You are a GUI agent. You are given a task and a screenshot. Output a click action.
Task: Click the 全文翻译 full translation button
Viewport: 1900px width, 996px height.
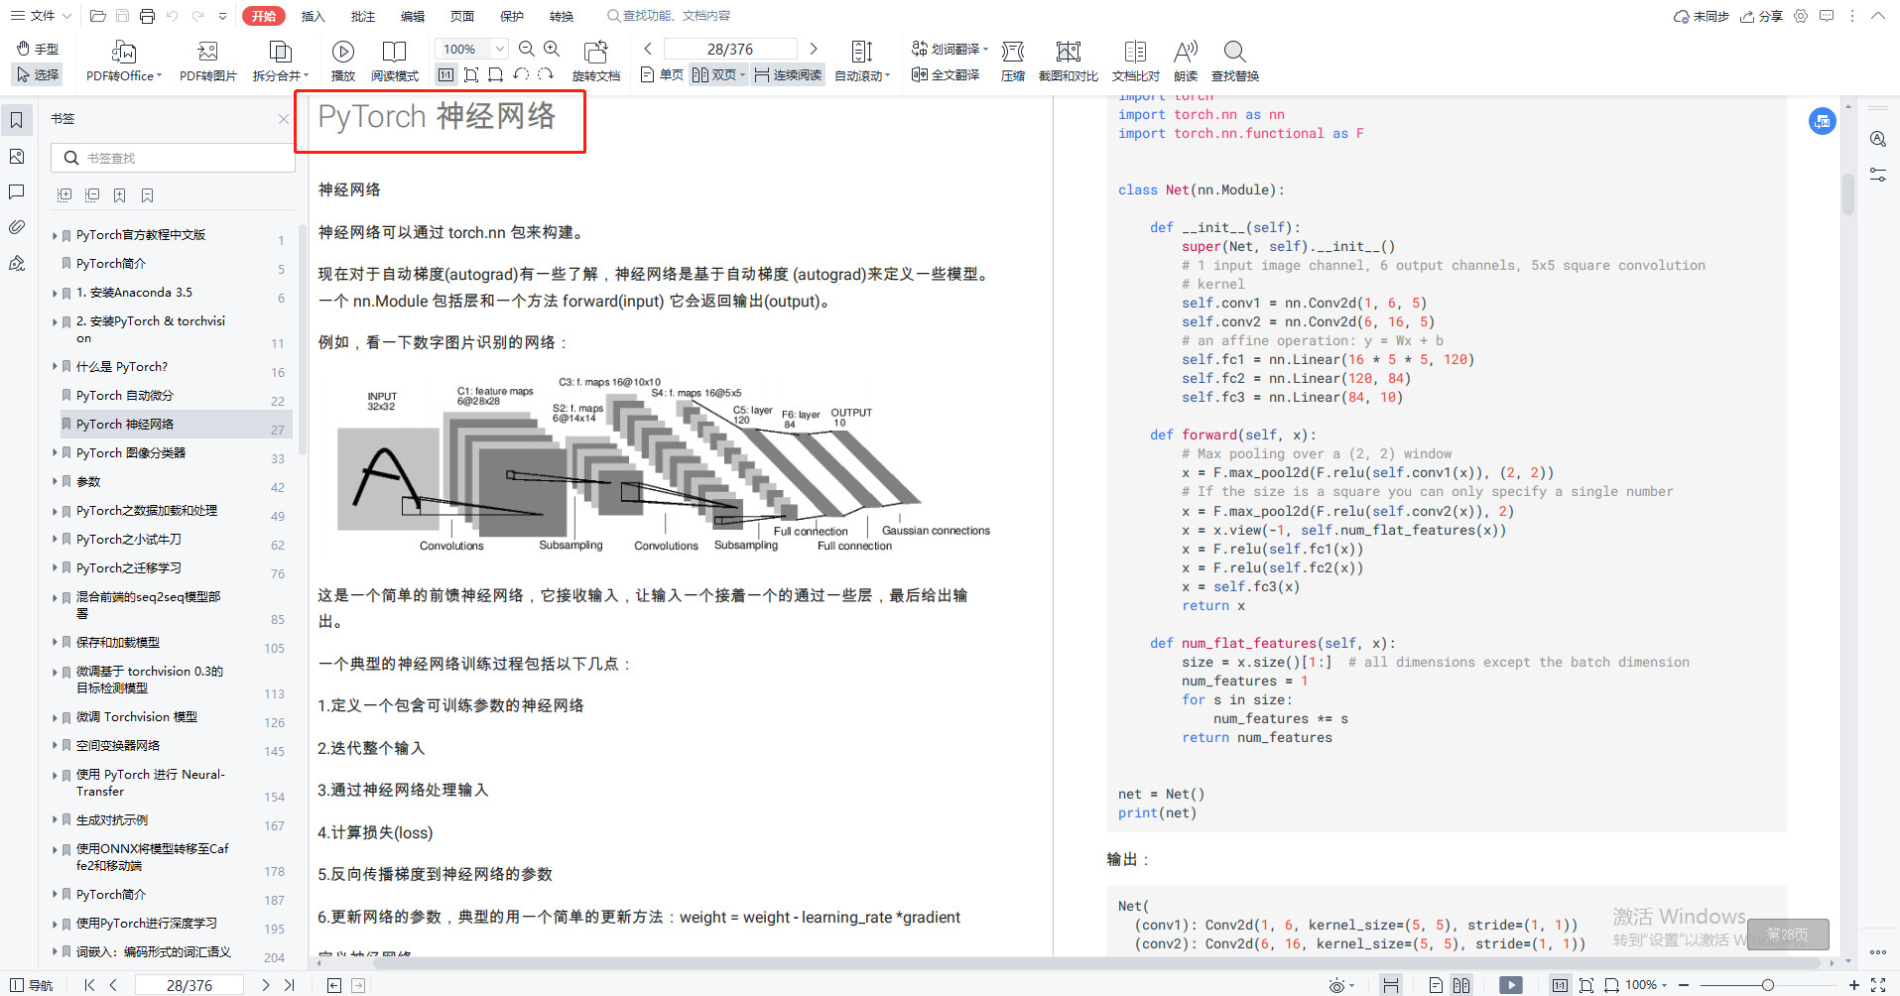pyautogui.click(x=946, y=75)
